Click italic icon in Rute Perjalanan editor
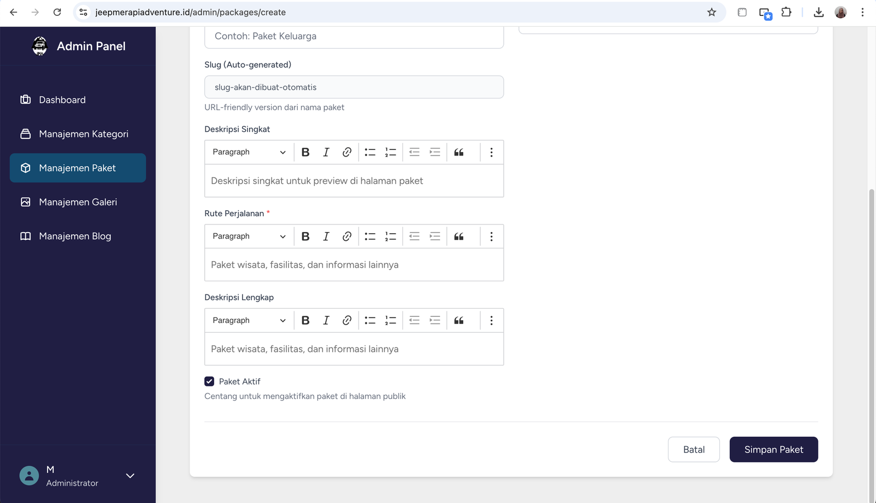Screen dimensions: 876x503 click(326, 236)
